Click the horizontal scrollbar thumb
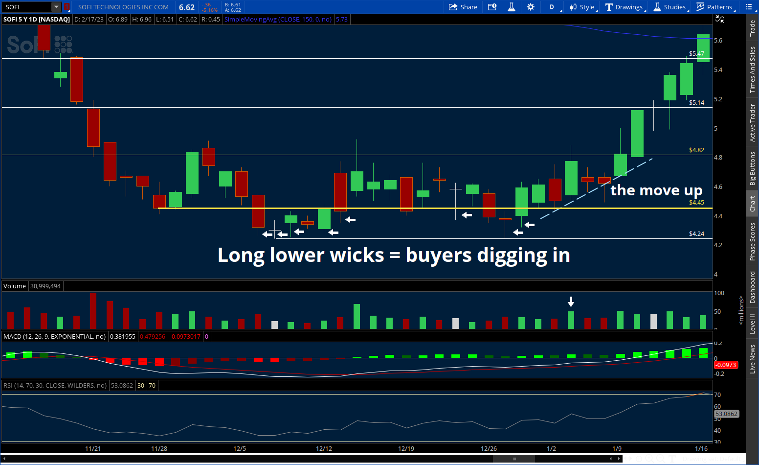Screen dimensions: 759x465 tap(514, 459)
